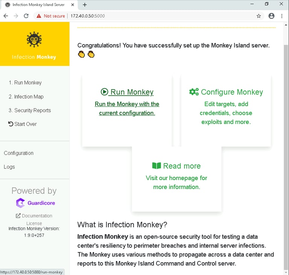Open a new browser tab
Image resolution: width=289 pixels, height=275 pixels.
[x=85, y=5]
